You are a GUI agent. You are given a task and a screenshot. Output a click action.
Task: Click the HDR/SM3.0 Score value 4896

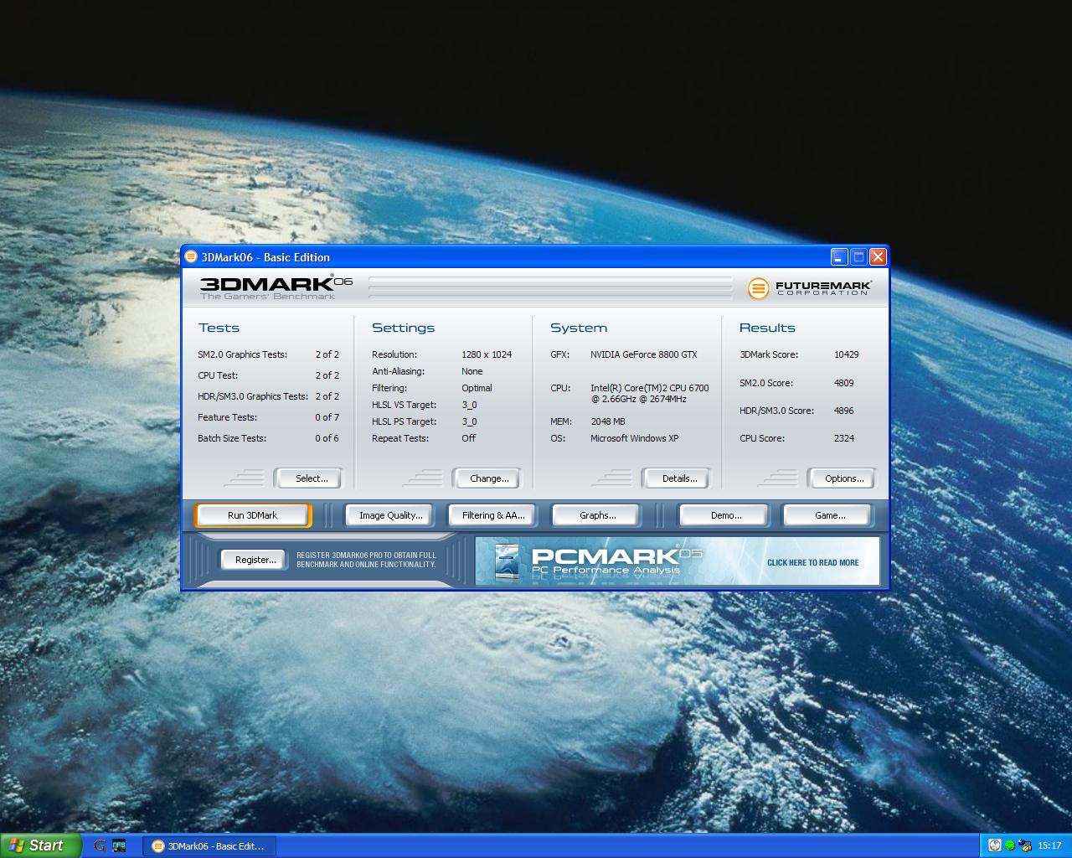[843, 411]
